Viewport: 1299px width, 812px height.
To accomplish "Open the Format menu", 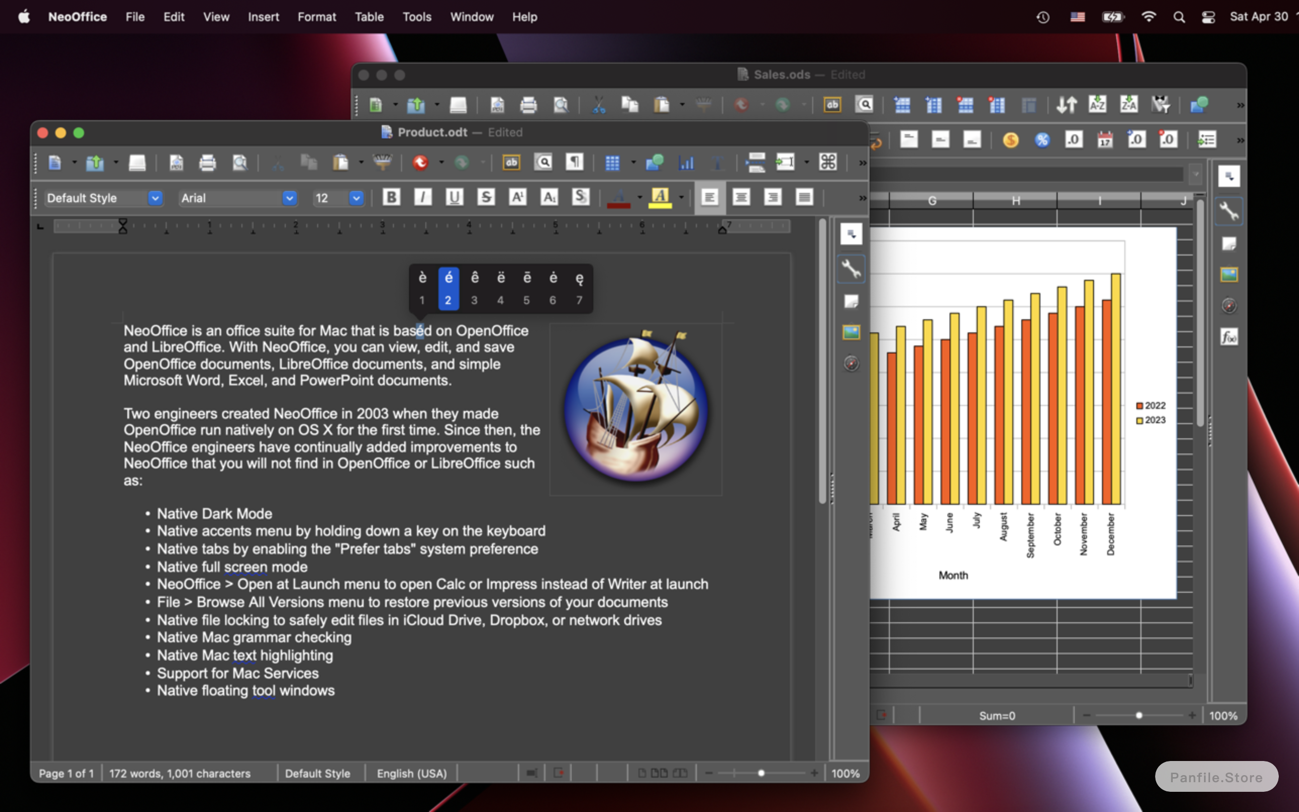I will click(x=317, y=17).
